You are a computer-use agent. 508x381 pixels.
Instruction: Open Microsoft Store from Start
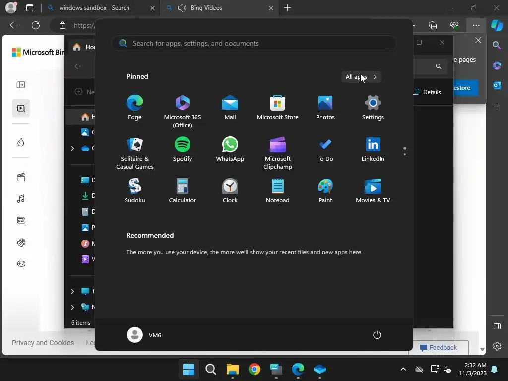[278, 108]
